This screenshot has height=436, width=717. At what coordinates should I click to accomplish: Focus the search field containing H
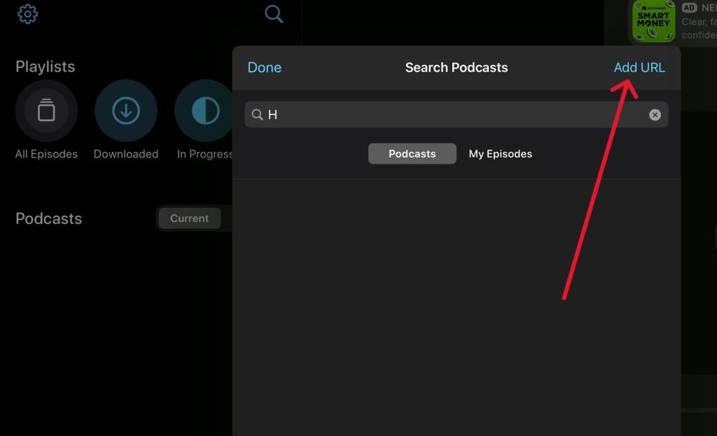coord(455,115)
